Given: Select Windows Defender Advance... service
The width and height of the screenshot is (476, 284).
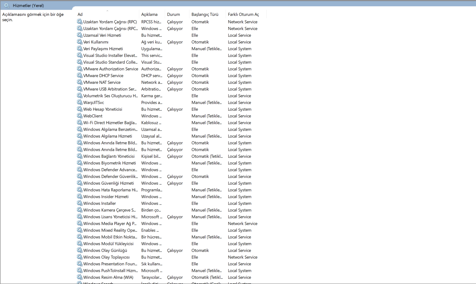Looking at the screenshot, I should 110,170.
